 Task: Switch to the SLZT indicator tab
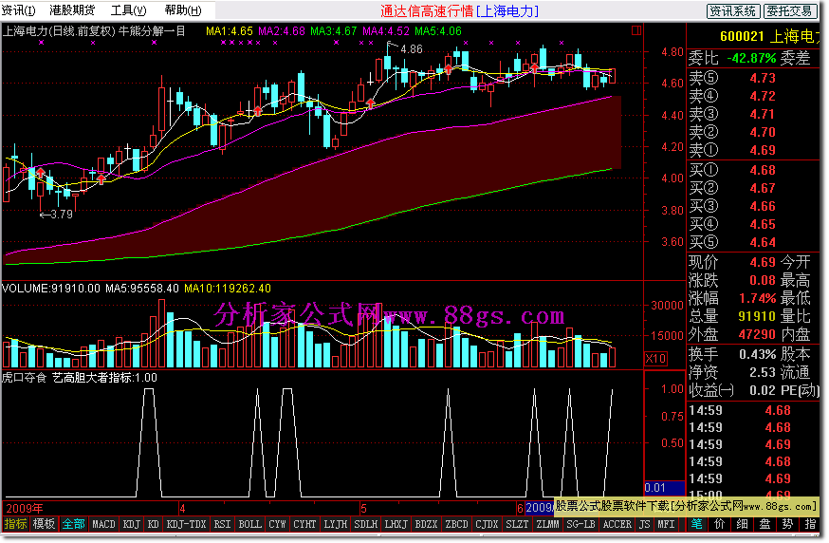click(517, 524)
